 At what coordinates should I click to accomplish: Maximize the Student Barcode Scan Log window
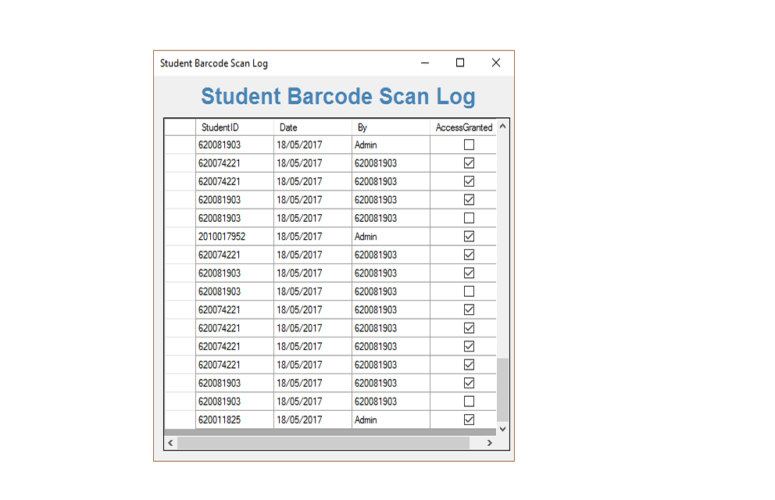coord(460,62)
